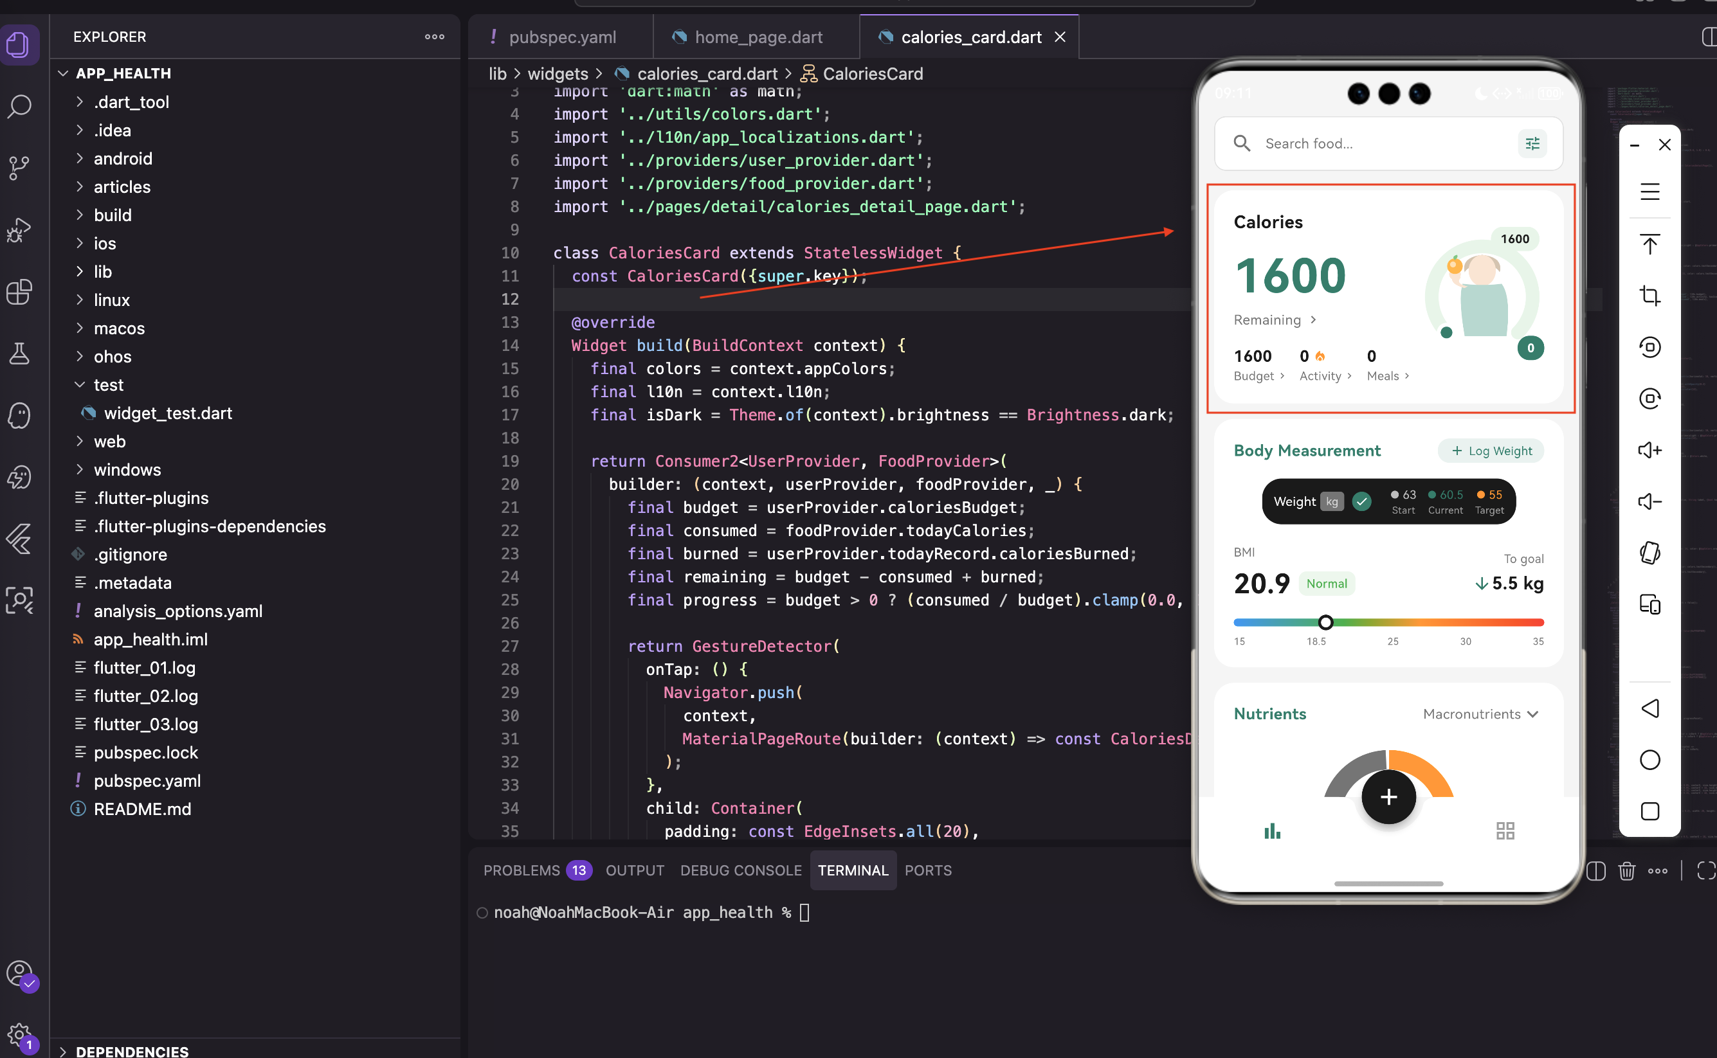This screenshot has height=1058, width=1717.
Task: Open Source Control in activity bar
Action: [19, 168]
